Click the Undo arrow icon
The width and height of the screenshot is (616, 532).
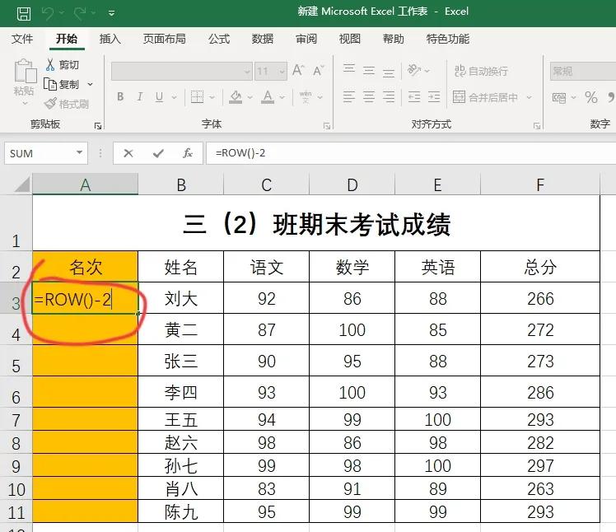point(48,14)
